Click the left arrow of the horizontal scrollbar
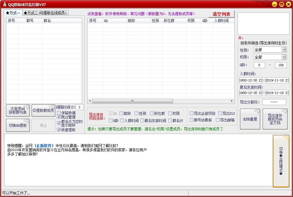Image resolution: width=293 pixels, height=197 pixels. pos(90,101)
